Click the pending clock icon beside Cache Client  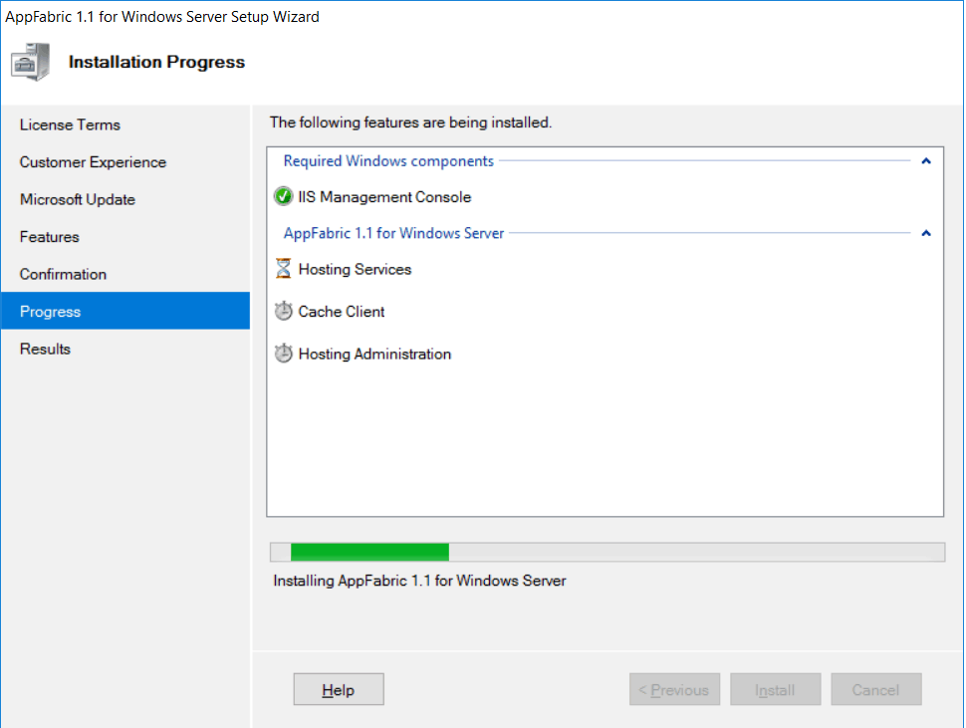[283, 311]
